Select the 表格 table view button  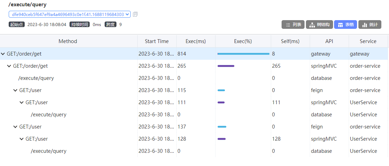[x=345, y=25]
